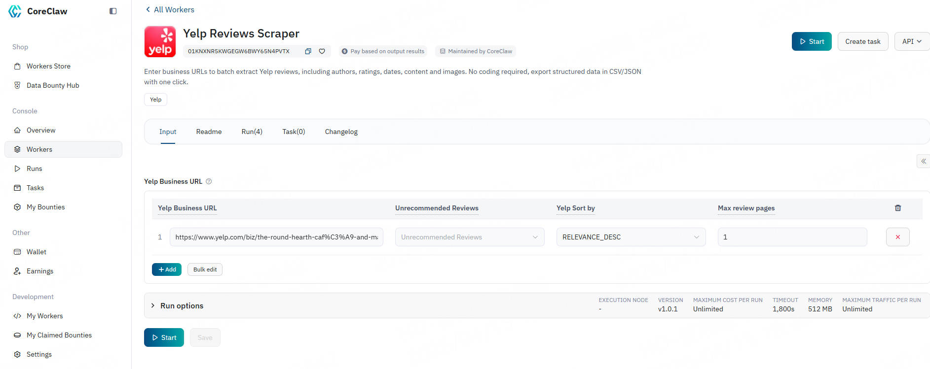This screenshot has width=930, height=369.
Task: Collapse the sidebar using the panel icon
Action: click(113, 11)
